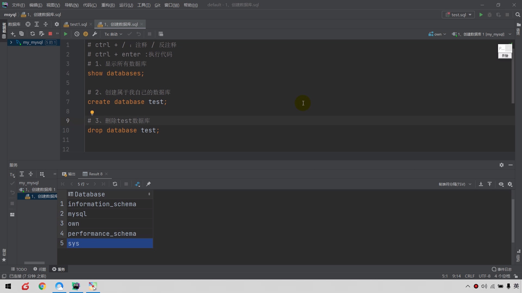Export result data with the download icon

coord(481,184)
